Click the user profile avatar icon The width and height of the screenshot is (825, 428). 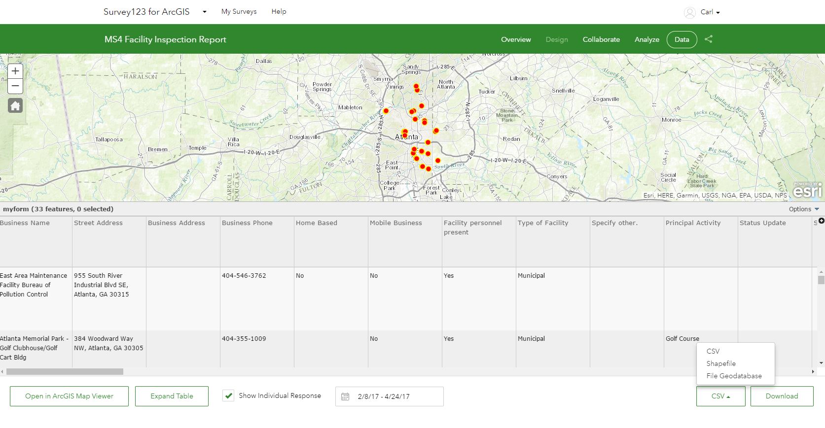(x=689, y=12)
